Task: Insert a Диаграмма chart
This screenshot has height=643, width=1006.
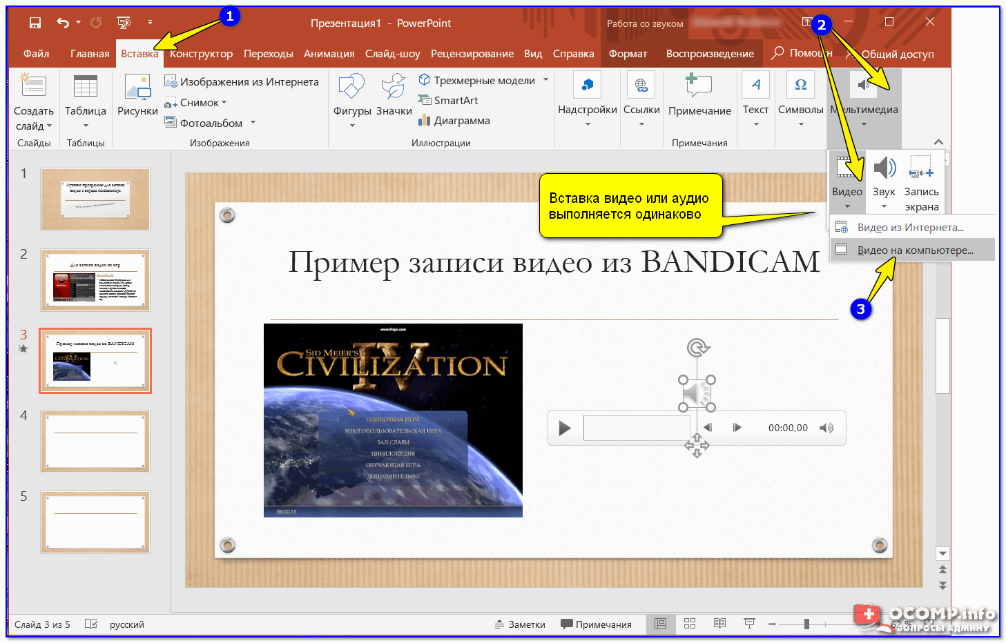Action: click(x=454, y=120)
